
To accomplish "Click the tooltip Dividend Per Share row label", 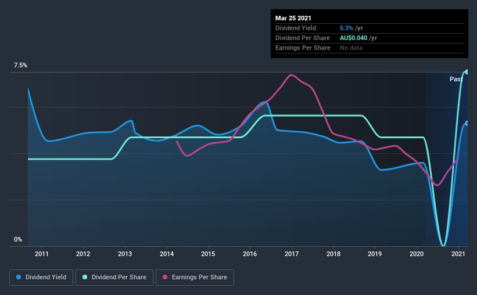I will tap(302, 38).
